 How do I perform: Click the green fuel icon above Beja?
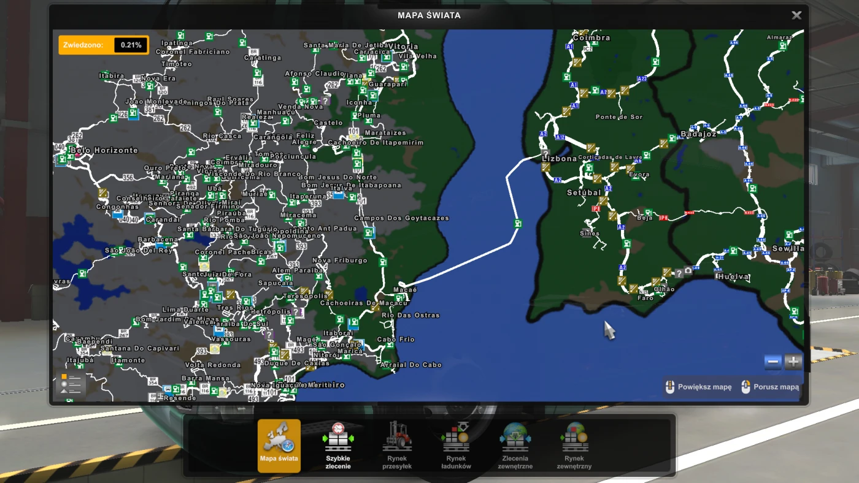coord(647,213)
